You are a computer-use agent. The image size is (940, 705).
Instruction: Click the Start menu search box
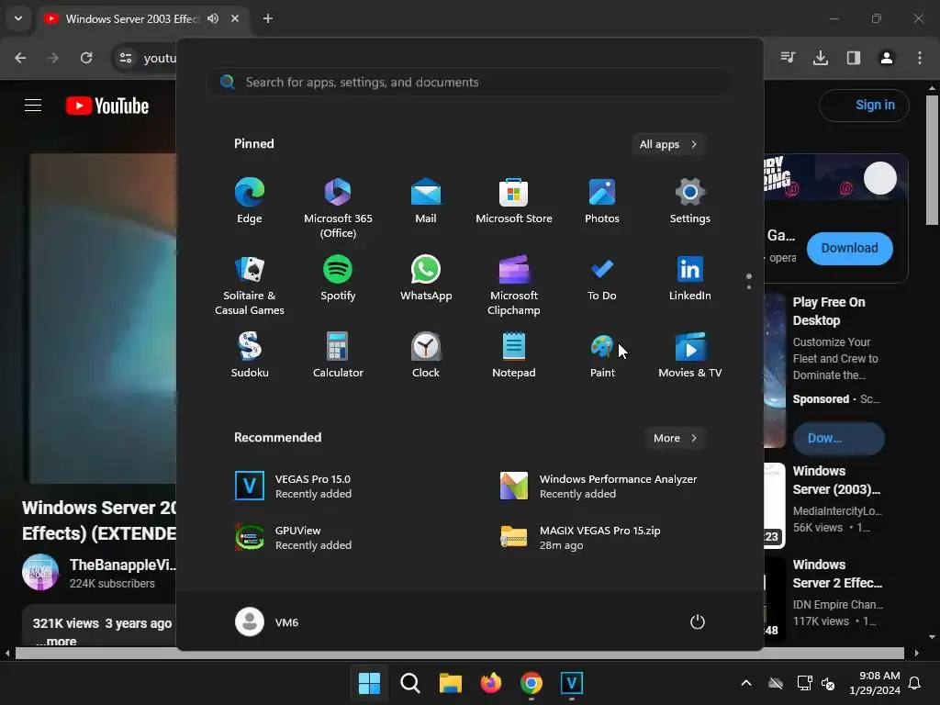click(x=470, y=82)
